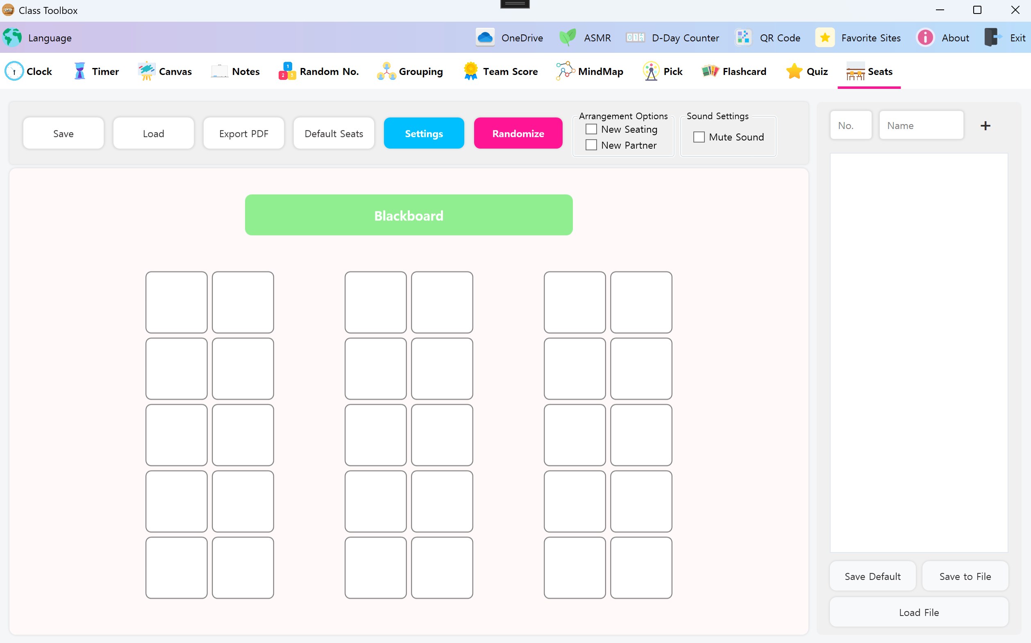The height and width of the screenshot is (643, 1031).
Task: Open the Canvas drawing board icon
Action: point(146,71)
